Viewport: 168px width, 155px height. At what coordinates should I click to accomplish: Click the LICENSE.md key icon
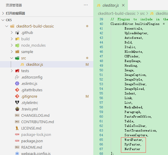(x=17, y=128)
